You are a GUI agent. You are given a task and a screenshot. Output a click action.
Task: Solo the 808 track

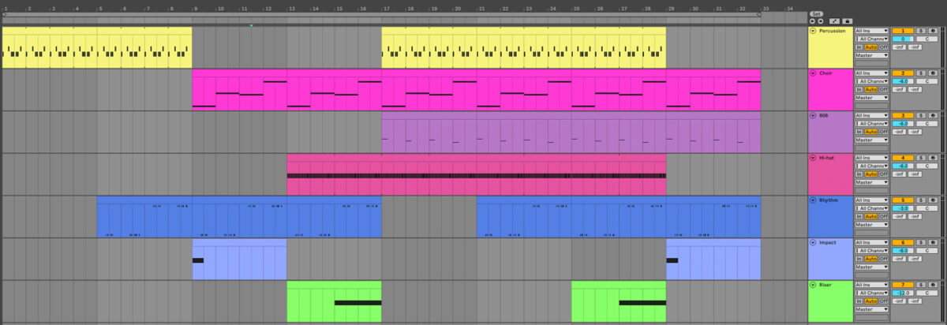920,115
